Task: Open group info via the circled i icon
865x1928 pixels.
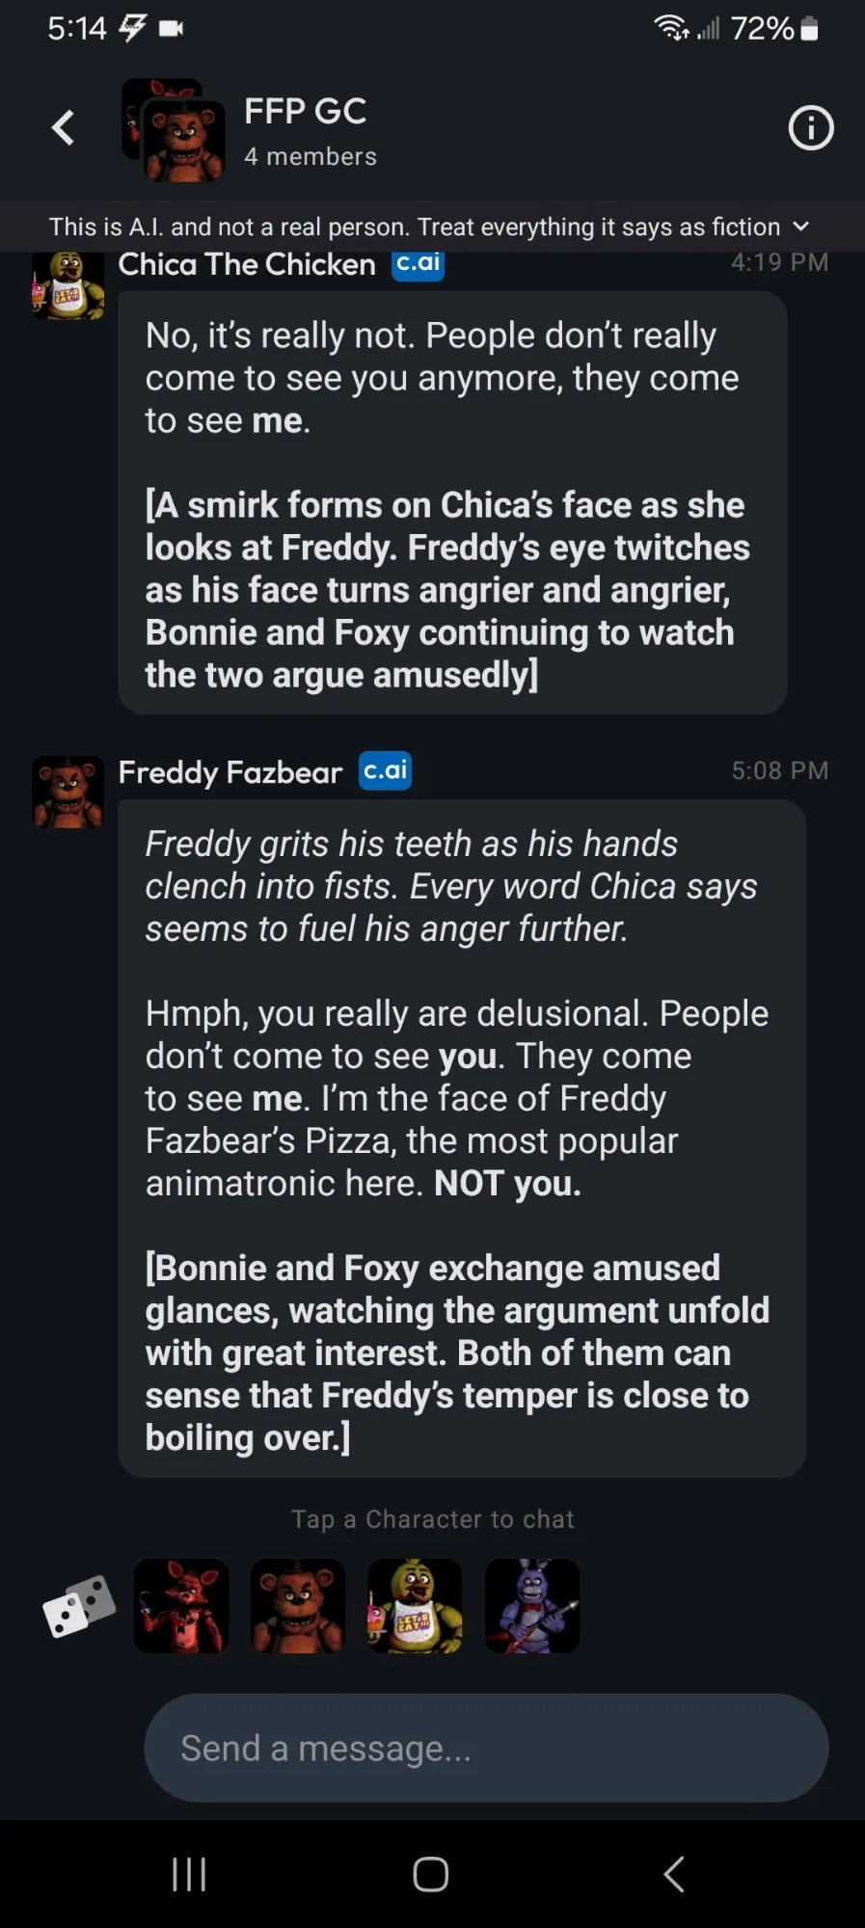Action: [810, 127]
